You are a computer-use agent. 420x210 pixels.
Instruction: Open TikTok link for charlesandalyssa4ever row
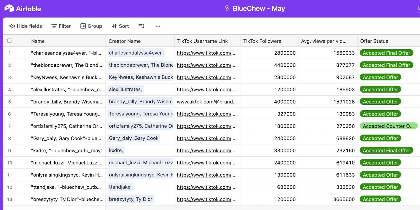[x=206, y=53]
